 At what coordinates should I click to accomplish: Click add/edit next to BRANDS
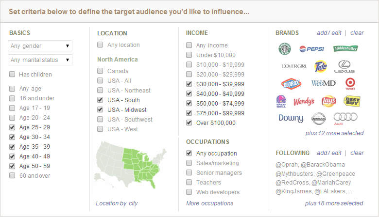(329, 33)
